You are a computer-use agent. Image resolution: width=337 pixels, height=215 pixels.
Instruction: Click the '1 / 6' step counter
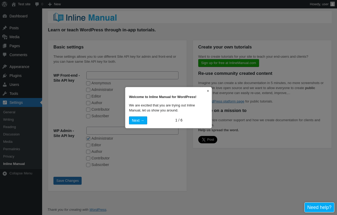[x=179, y=120]
